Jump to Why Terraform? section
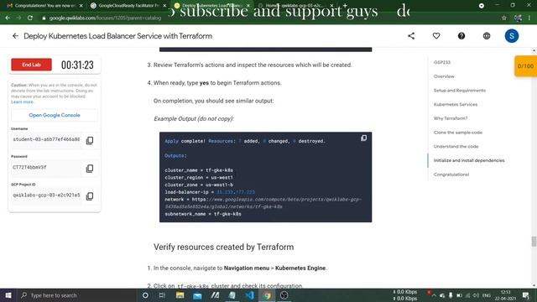This screenshot has width=537, height=302. [451, 118]
